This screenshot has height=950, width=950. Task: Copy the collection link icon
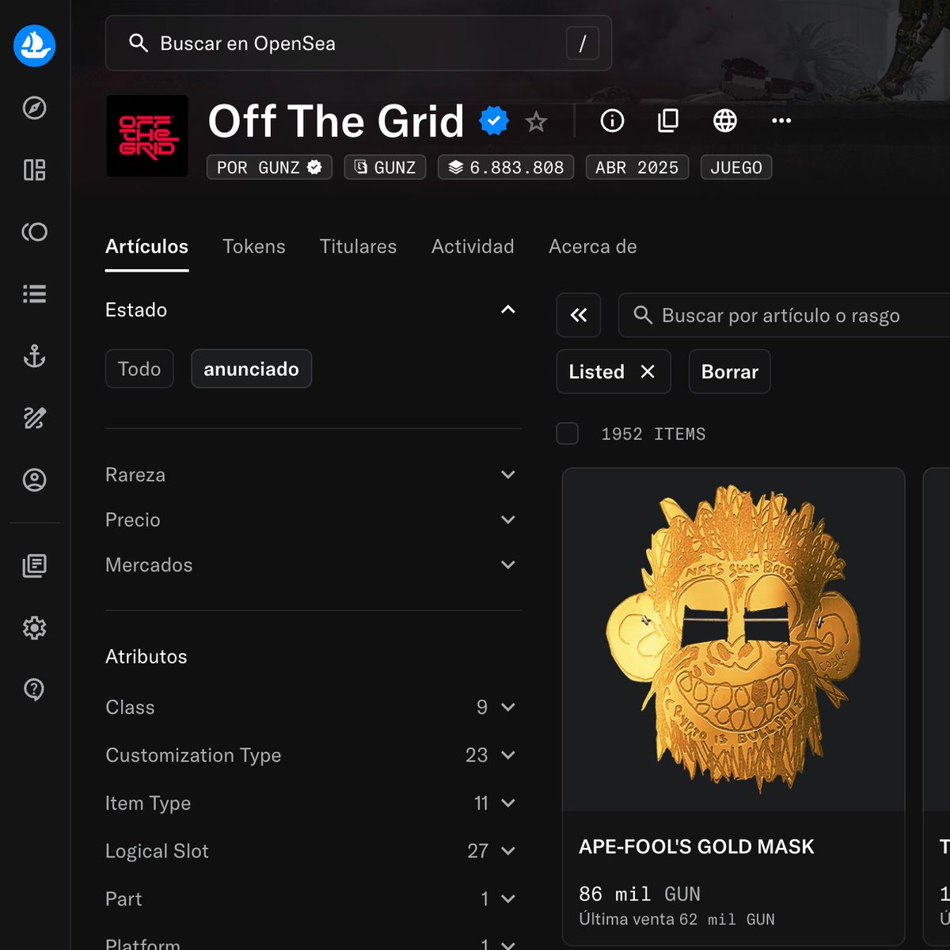pyautogui.click(x=668, y=120)
